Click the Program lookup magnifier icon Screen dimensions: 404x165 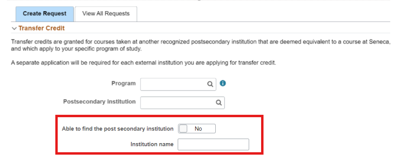tap(210, 84)
